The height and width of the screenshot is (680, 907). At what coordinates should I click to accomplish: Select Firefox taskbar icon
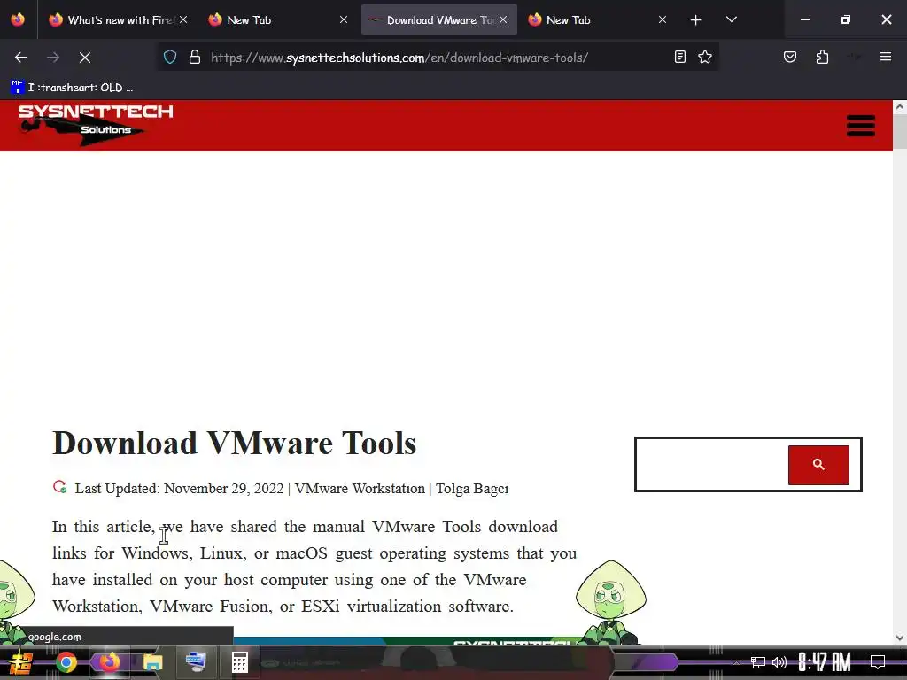[x=109, y=662]
